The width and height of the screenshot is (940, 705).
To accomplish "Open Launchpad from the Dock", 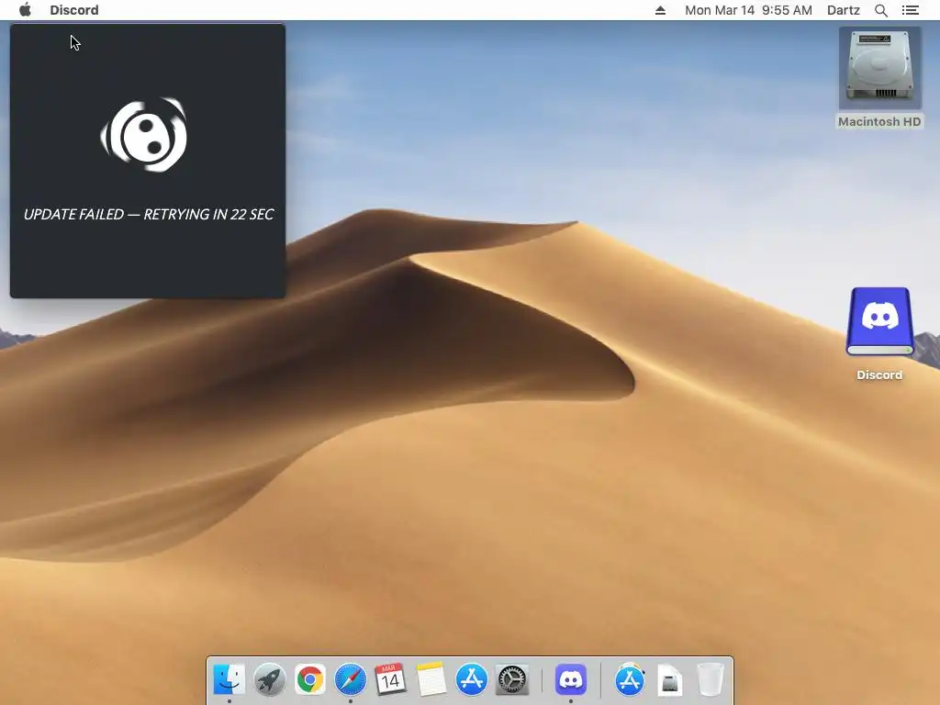I will [x=270, y=680].
